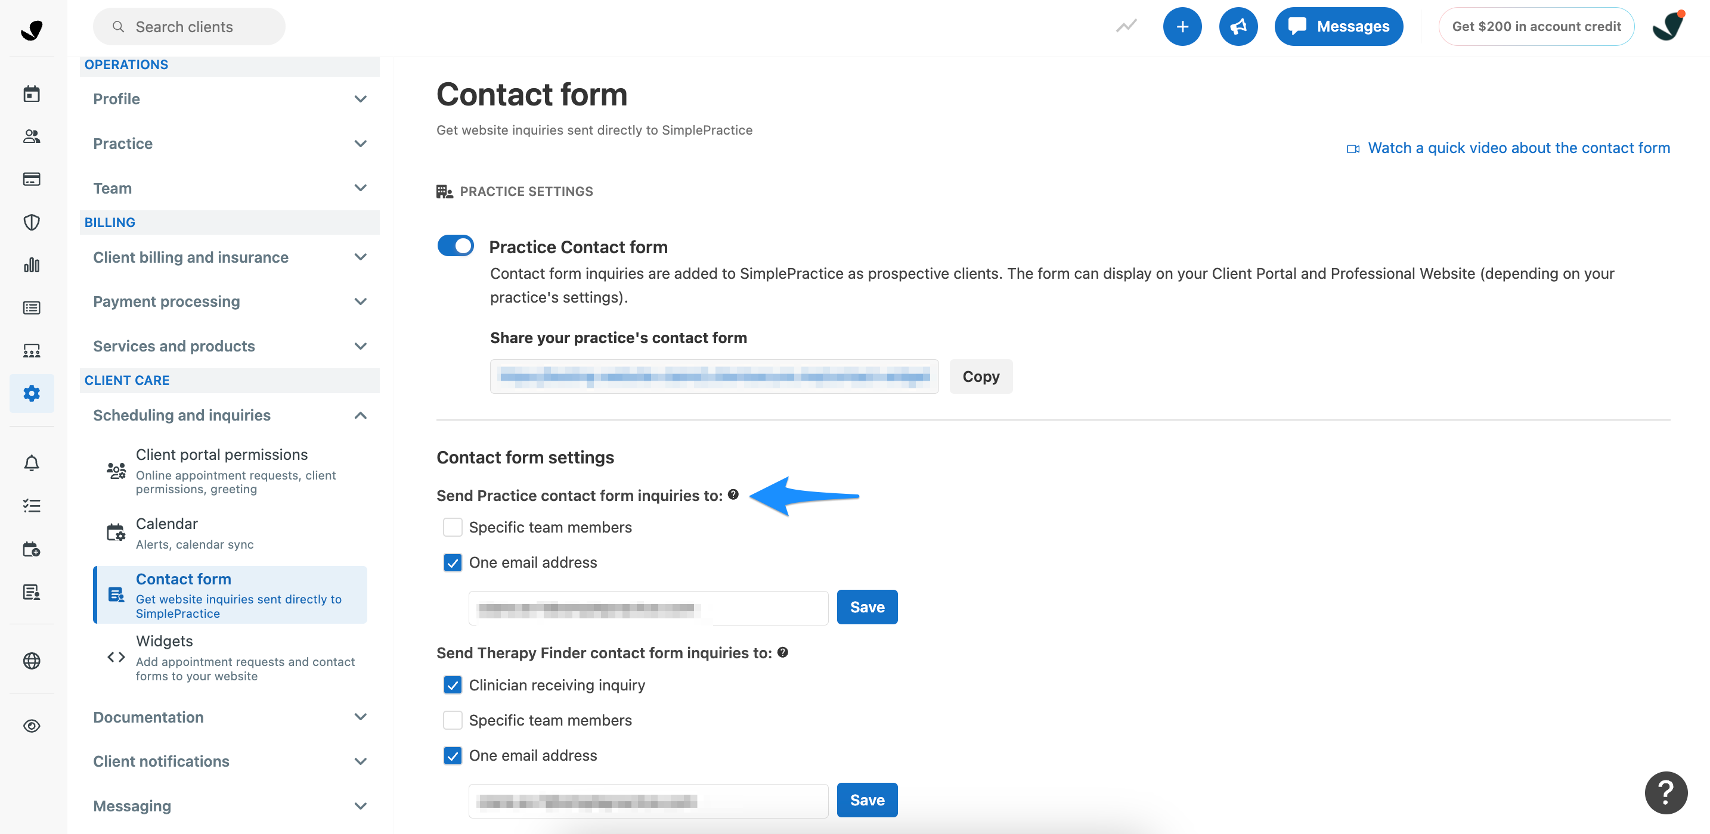Check Specific team members for Practice inquiries

[x=453, y=527]
